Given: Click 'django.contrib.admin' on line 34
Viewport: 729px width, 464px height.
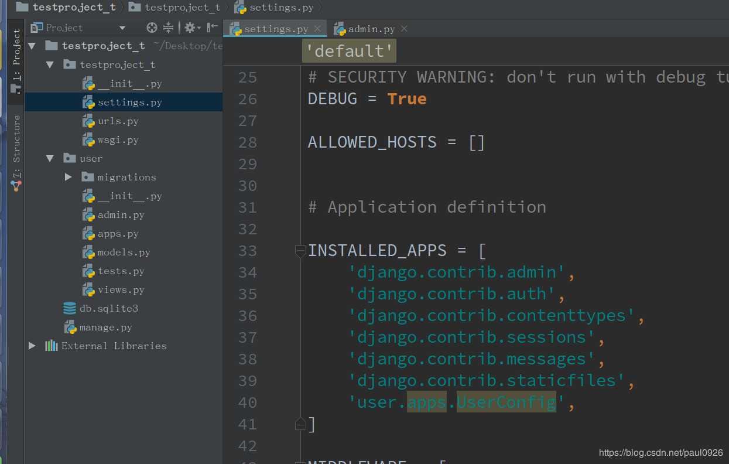Looking at the screenshot, I should tap(457, 272).
